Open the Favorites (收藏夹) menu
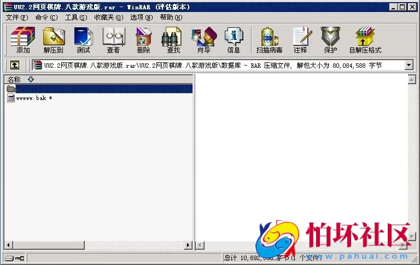This screenshot has width=420, height=265. (x=109, y=17)
